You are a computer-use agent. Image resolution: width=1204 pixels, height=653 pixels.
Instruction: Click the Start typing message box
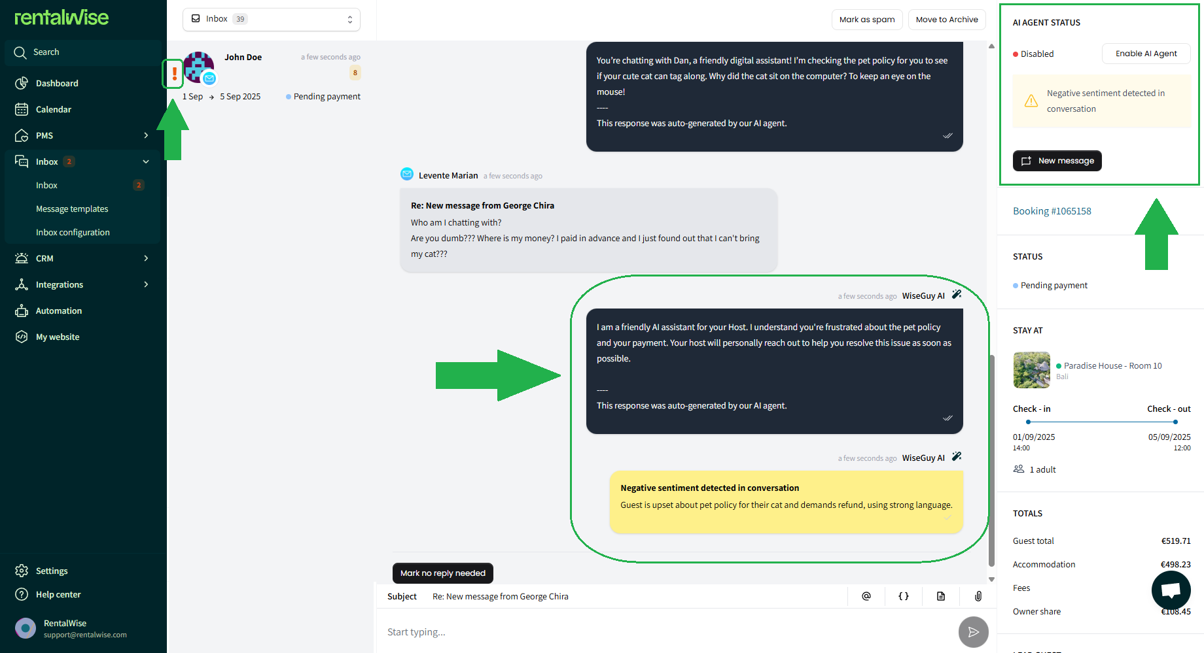point(666,632)
